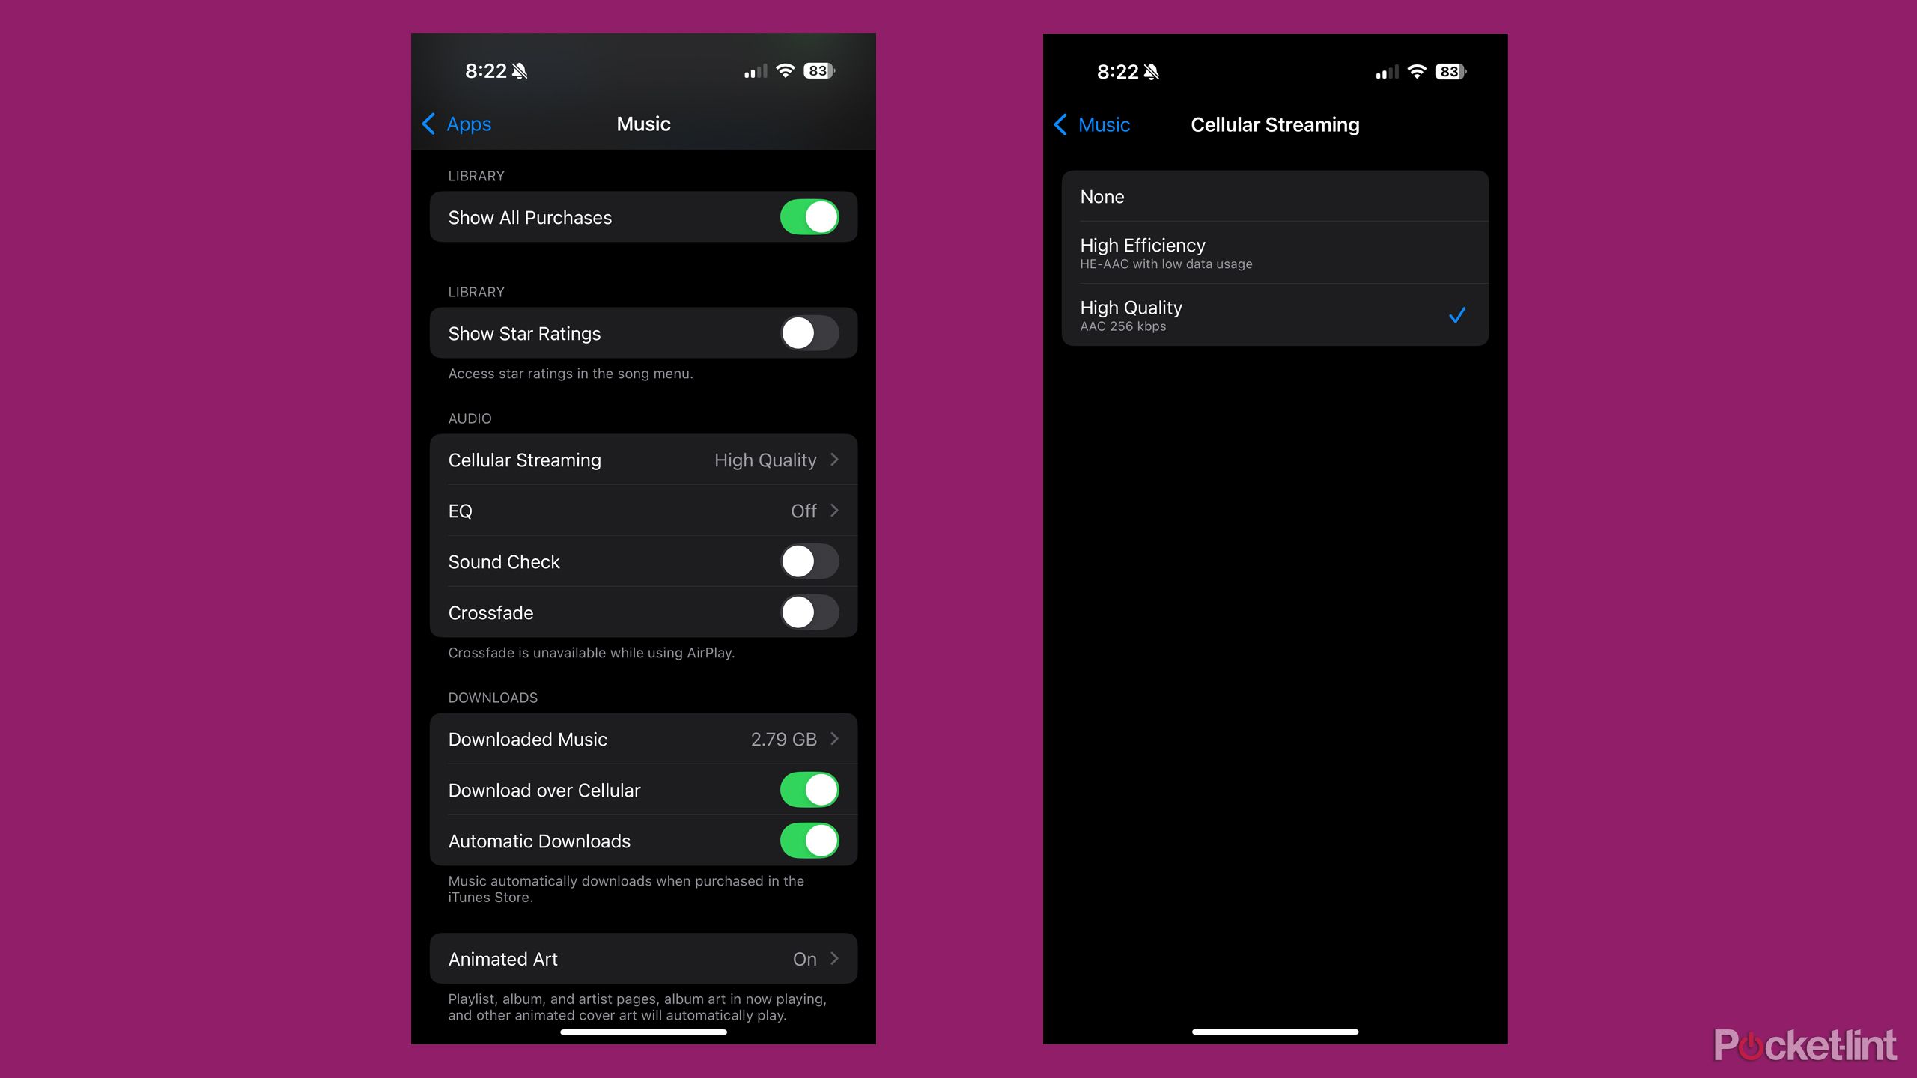
Task: Expand EQ settings menu
Action: [645, 509]
